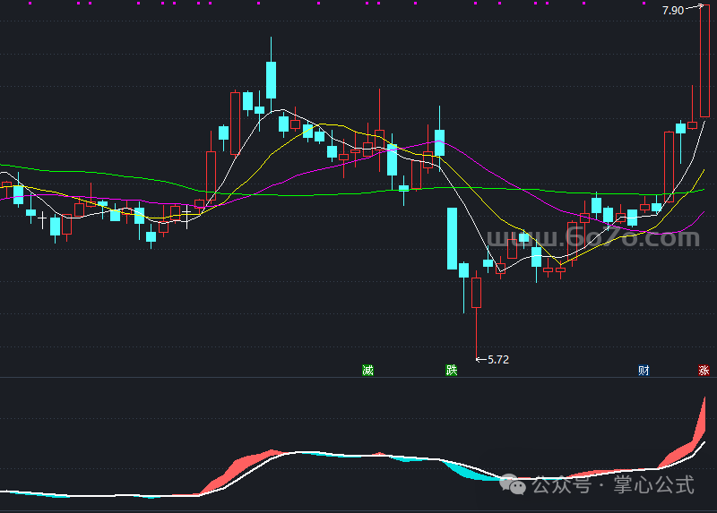Select the green long-term moving average line

pyautogui.click(x=358, y=191)
